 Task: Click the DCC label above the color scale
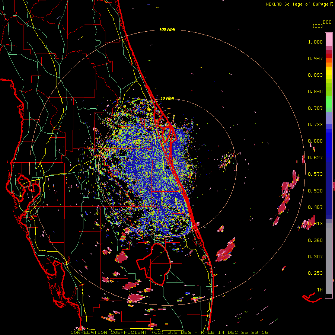click(327, 22)
